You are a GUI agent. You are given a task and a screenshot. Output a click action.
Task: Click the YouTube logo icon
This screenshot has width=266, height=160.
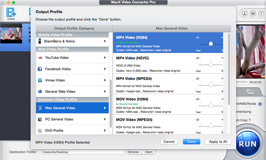click(x=40, y=58)
